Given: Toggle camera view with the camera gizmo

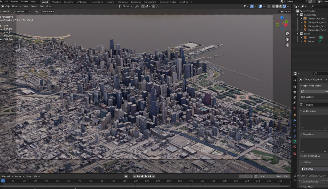Looking at the screenshot, I should pyautogui.click(x=287, y=45).
